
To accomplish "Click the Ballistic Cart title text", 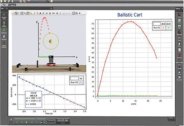I will click(130, 15).
